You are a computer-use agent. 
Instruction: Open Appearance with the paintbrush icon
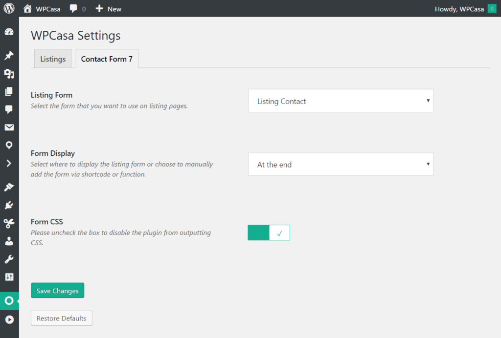click(9, 187)
